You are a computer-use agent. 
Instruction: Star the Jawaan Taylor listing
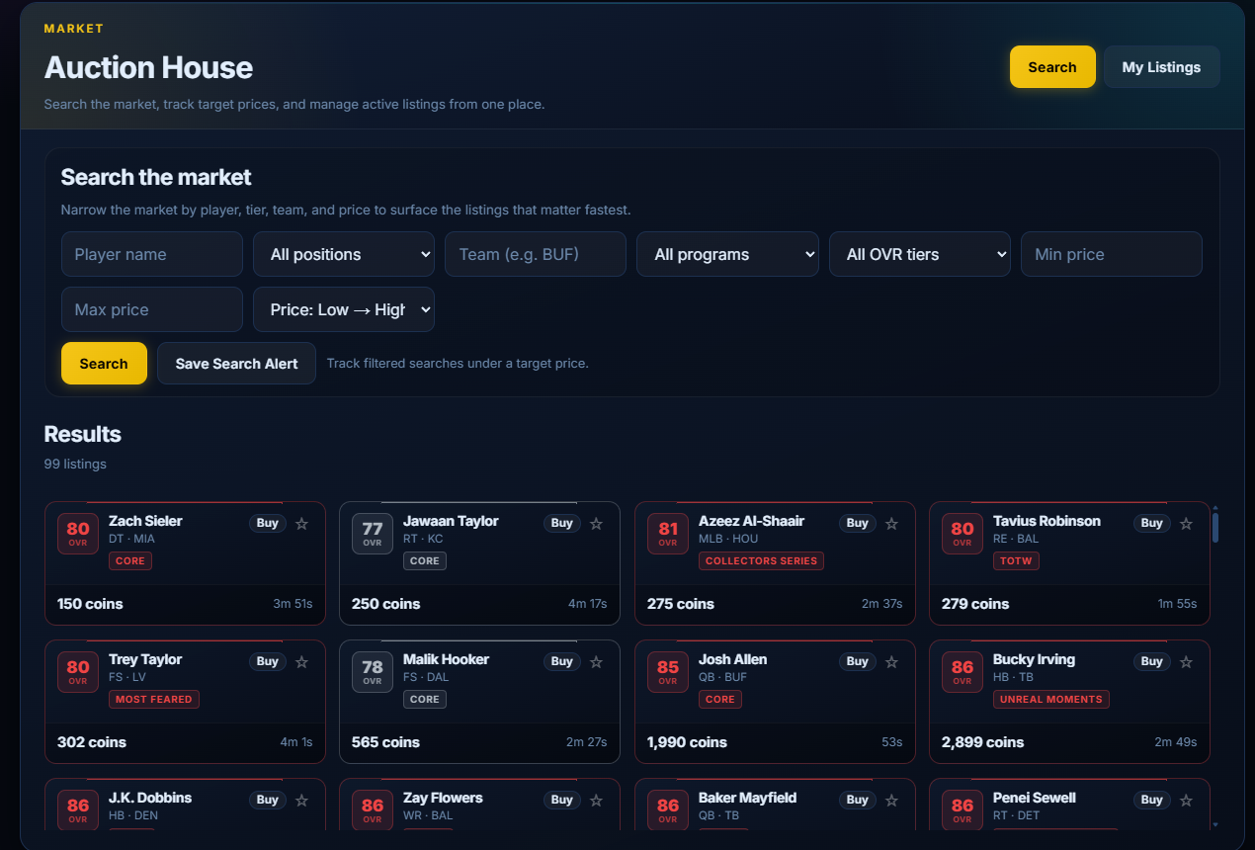[x=596, y=524]
